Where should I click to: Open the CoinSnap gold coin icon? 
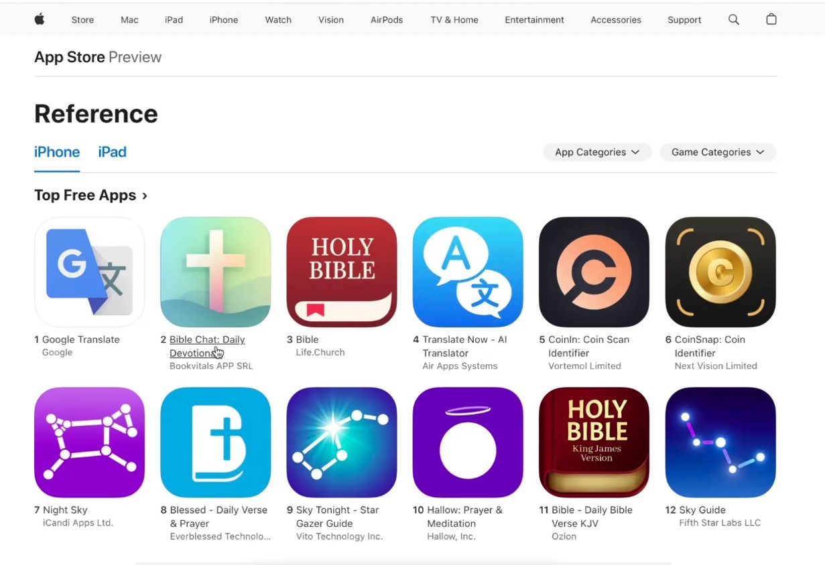pos(720,272)
